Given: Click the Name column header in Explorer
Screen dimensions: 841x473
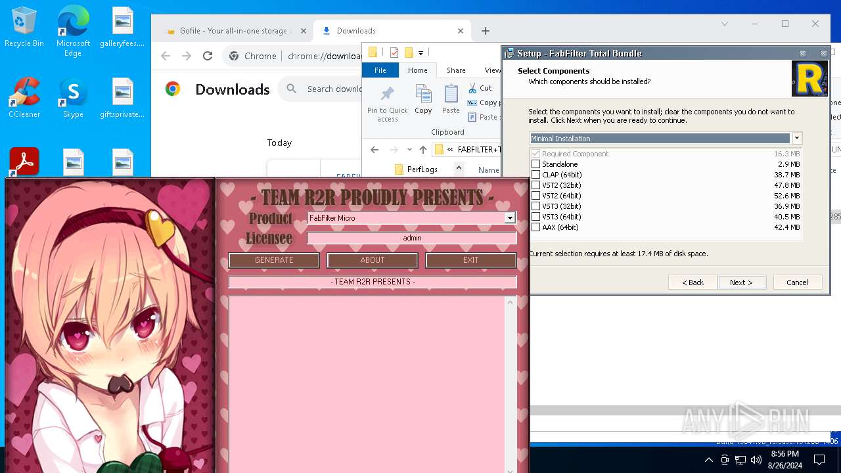Looking at the screenshot, I should point(488,169).
